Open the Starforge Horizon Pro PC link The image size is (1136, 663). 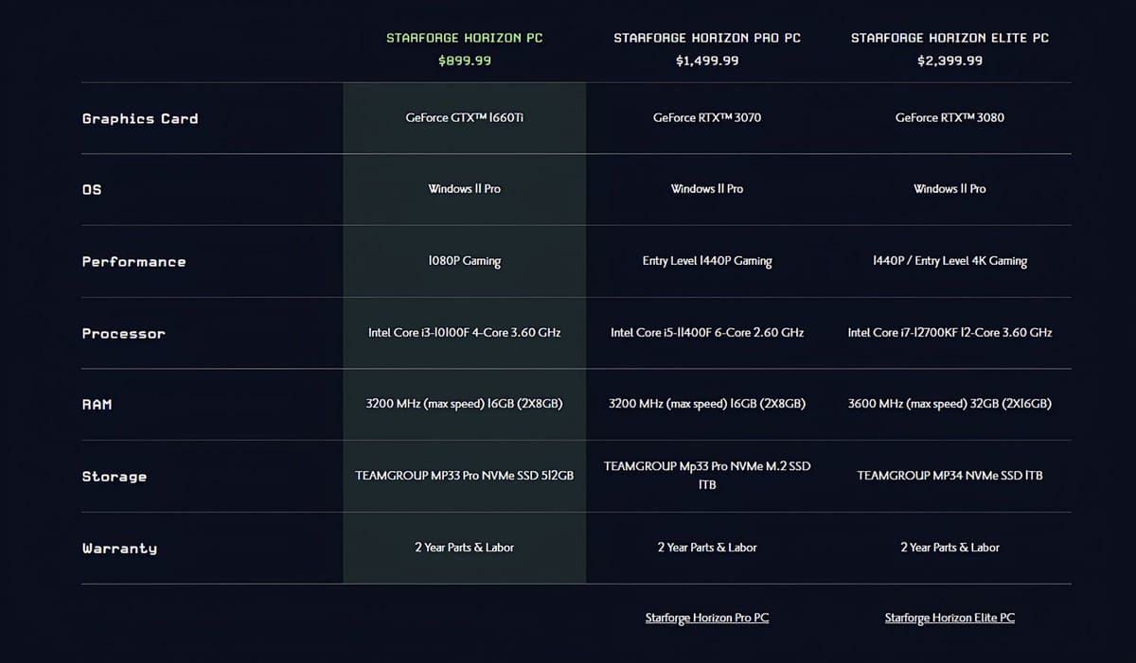point(706,618)
